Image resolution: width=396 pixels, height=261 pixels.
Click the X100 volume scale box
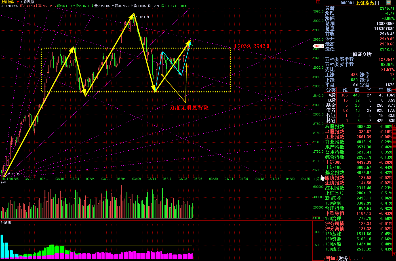(x=316, y=218)
